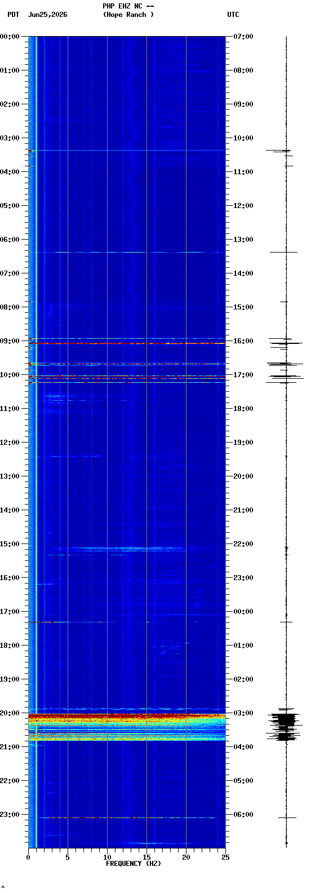Click the 15:00 PDT time label
The height and width of the screenshot is (893, 311).
(x=10, y=544)
